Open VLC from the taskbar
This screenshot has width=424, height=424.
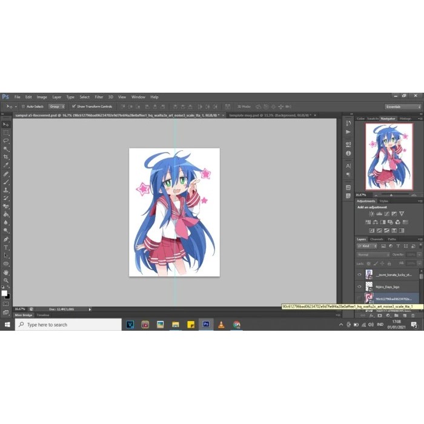point(221,325)
